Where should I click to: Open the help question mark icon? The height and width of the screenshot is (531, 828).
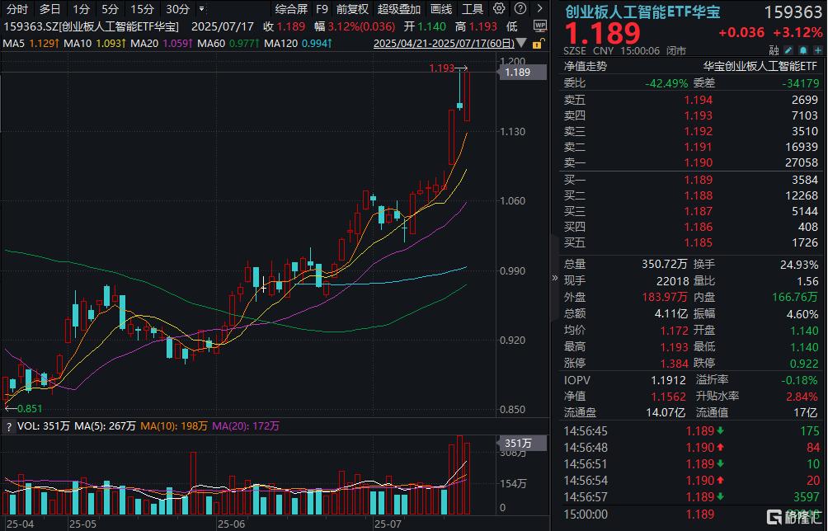tap(520, 8)
